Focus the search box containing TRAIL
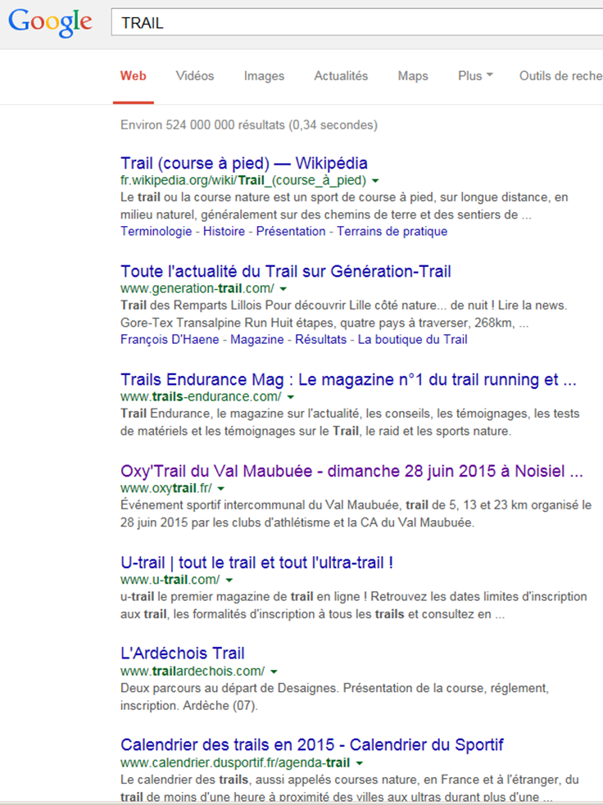 pyautogui.click(x=357, y=23)
